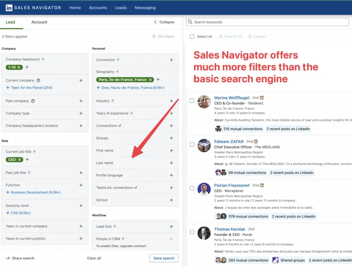This screenshot has height=266, width=352.
Task: Click the mutual connections avatars for Florian Freyssenet
Action: coord(221,216)
